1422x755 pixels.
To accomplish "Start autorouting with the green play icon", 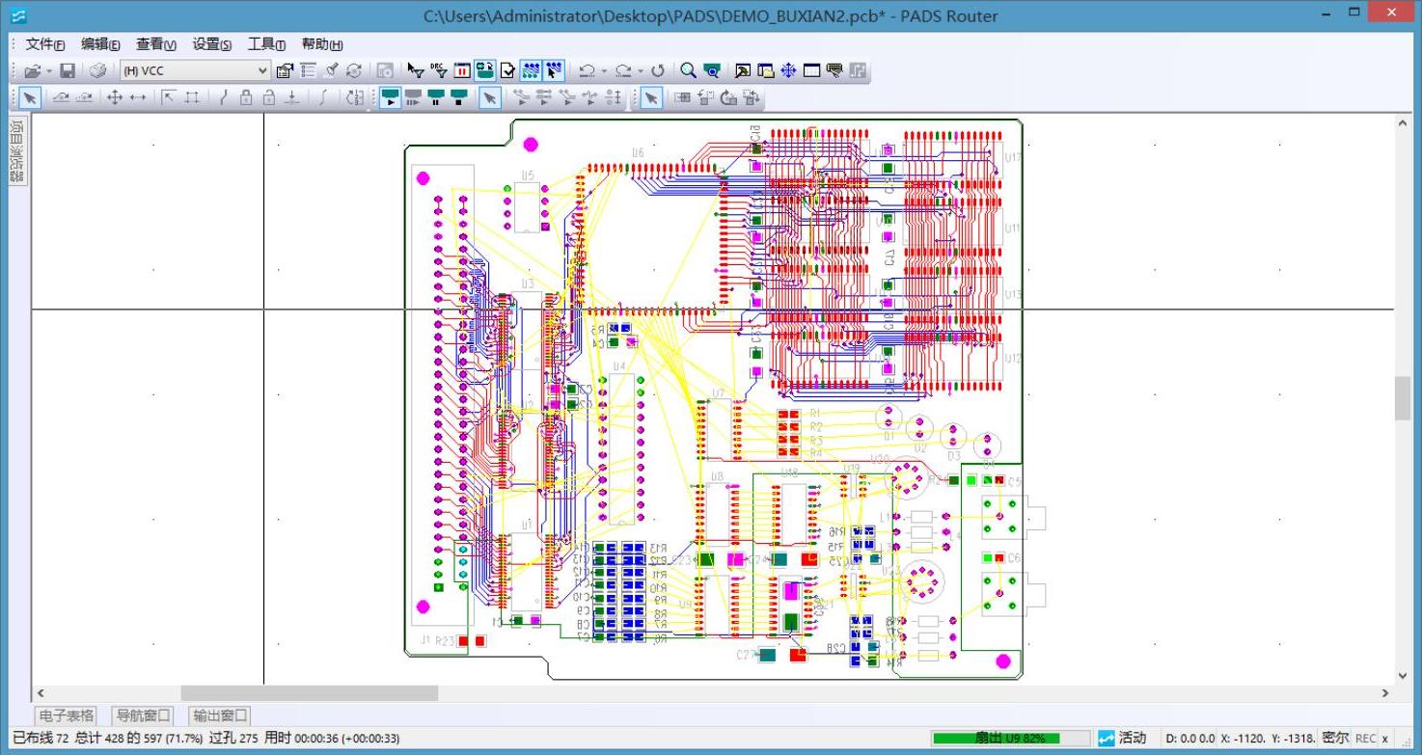I will point(390,97).
